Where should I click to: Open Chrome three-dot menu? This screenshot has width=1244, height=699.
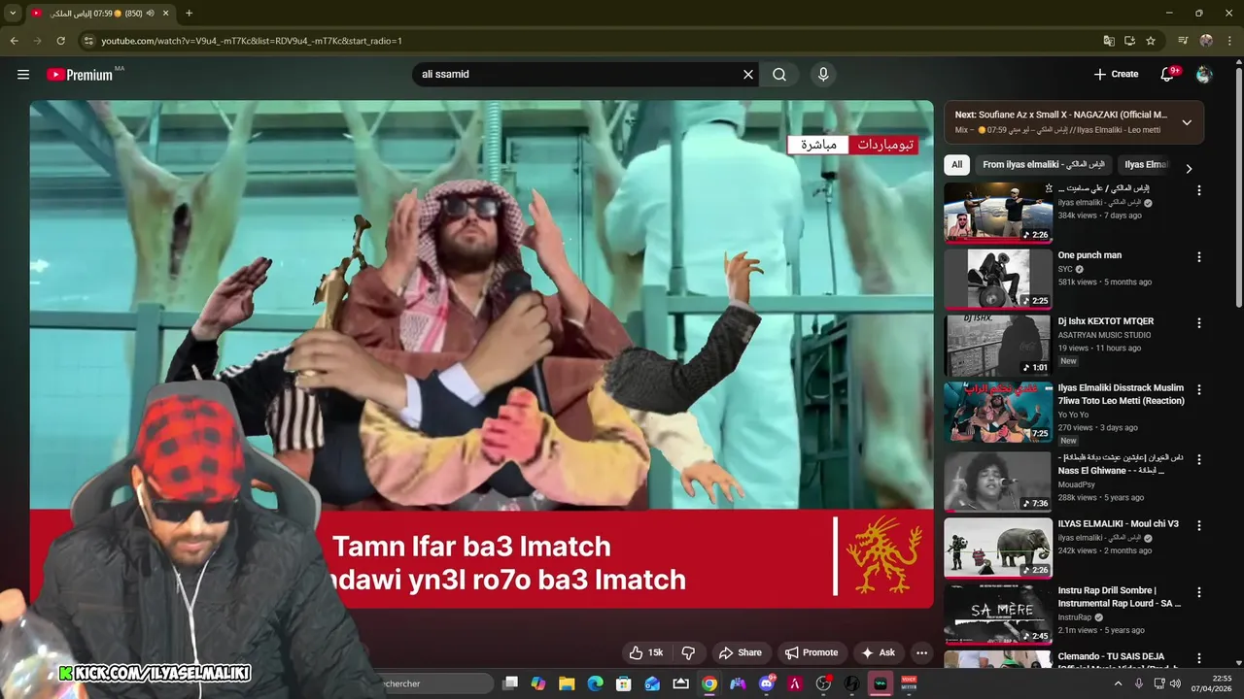point(1229,41)
